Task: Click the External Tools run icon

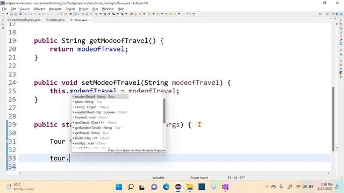Action: [x=122, y=14]
